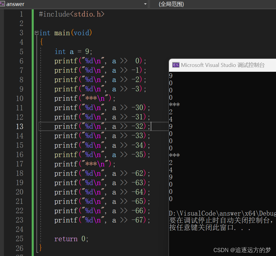Image resolution: width=276 pixels, height=256 pixels.
Task: Click the Microsoft Visual Studio 调试控制台 title
Action: (x=223, y=65)
